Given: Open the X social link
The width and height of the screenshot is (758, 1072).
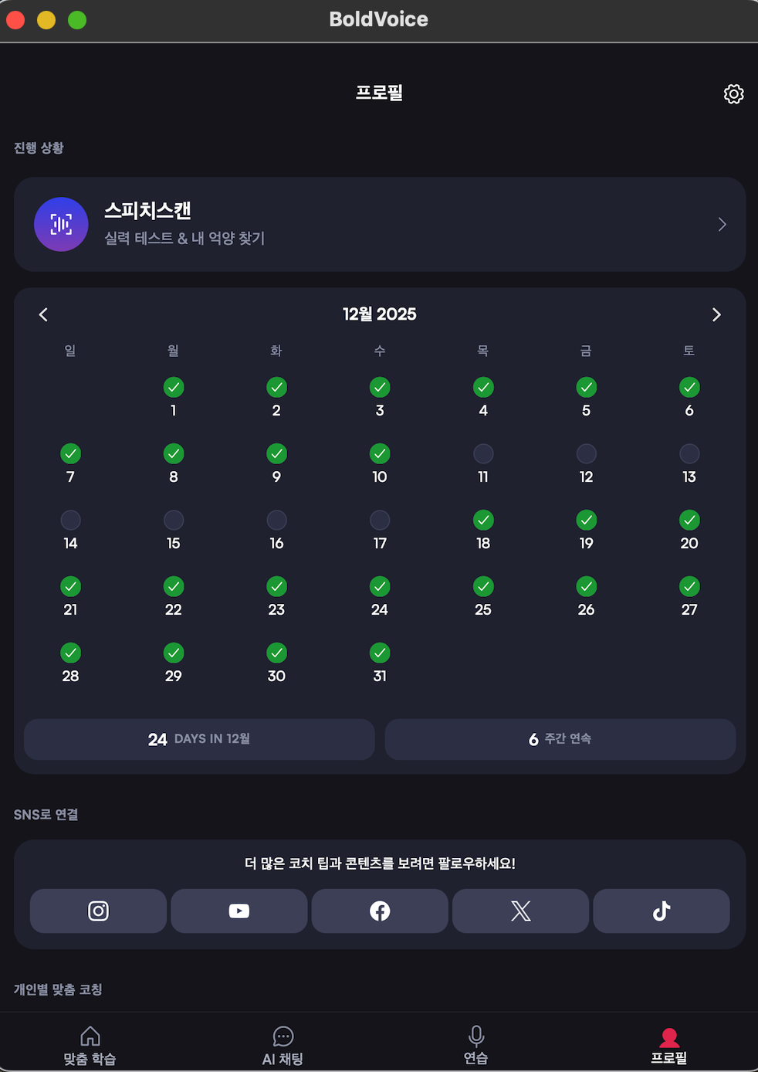Looking at the screenshot, I should pyautogui.click(x=521, y=911).
